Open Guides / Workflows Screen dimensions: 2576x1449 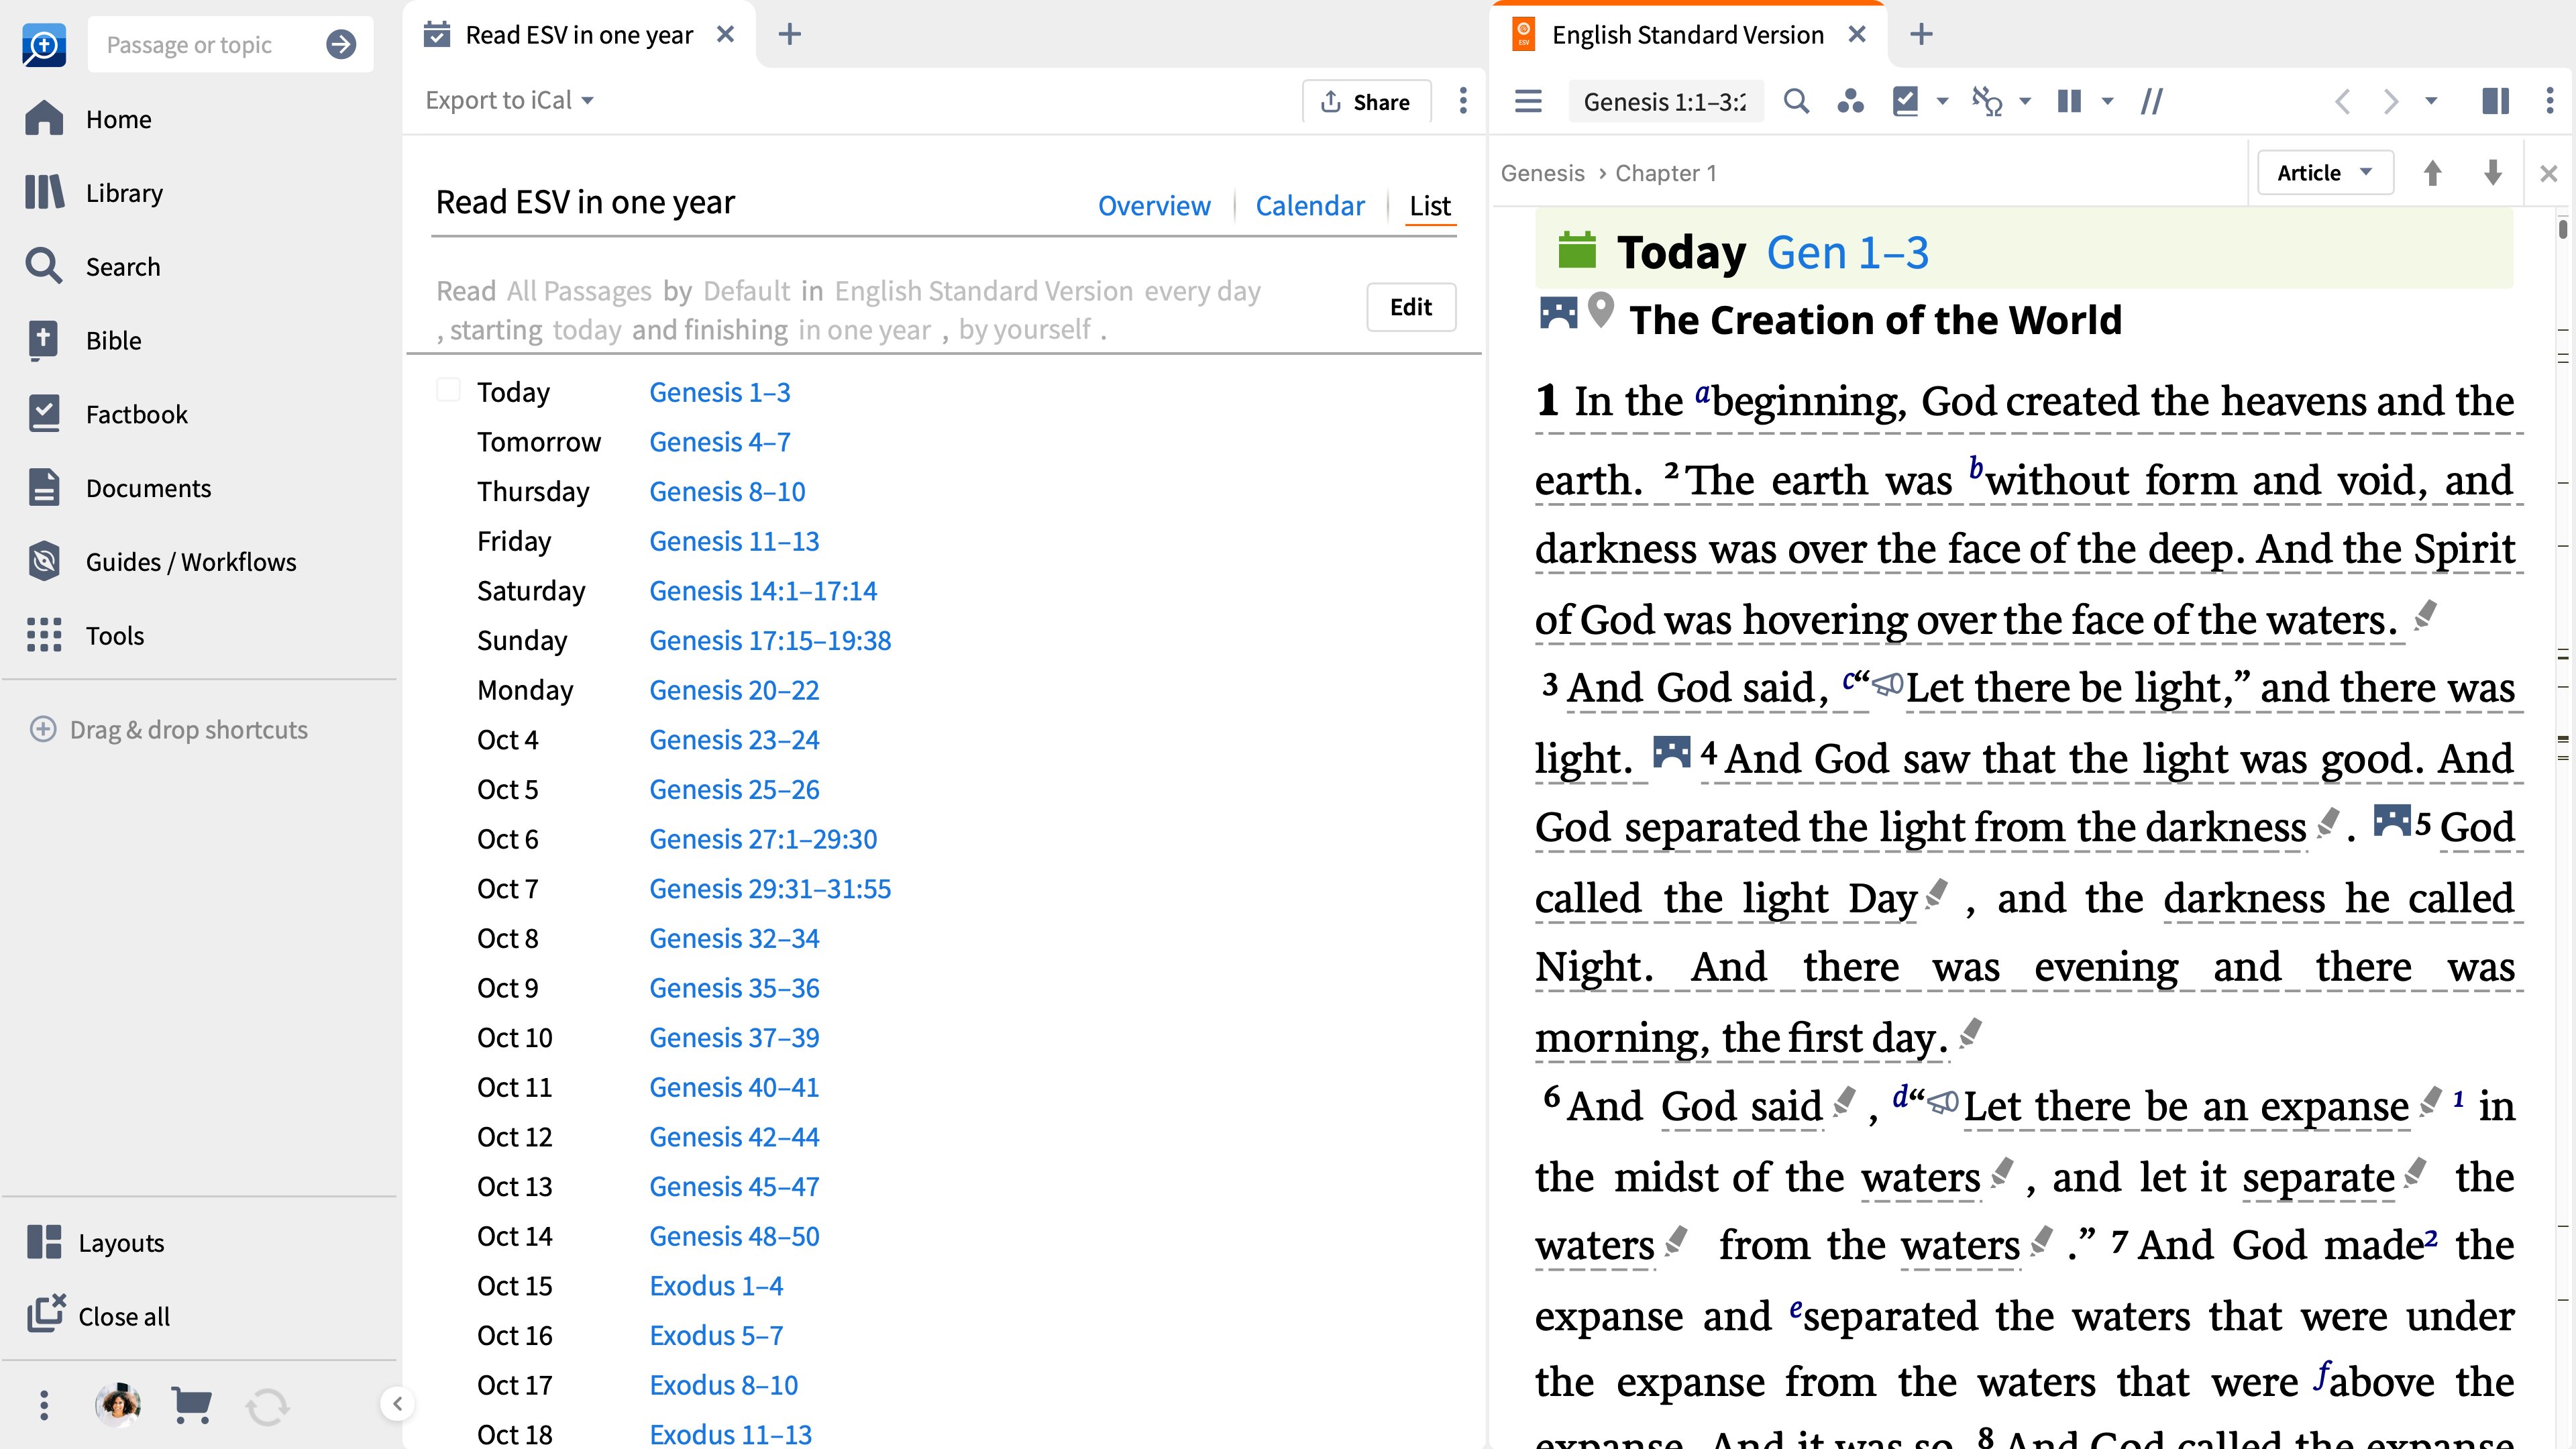[x=162, y=562]
